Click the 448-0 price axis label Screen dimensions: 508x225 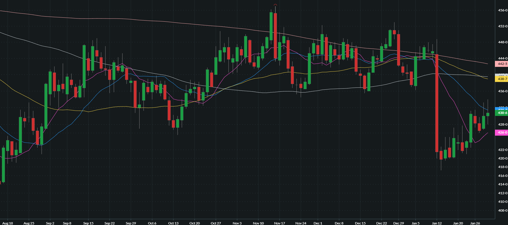click(502, 42)
